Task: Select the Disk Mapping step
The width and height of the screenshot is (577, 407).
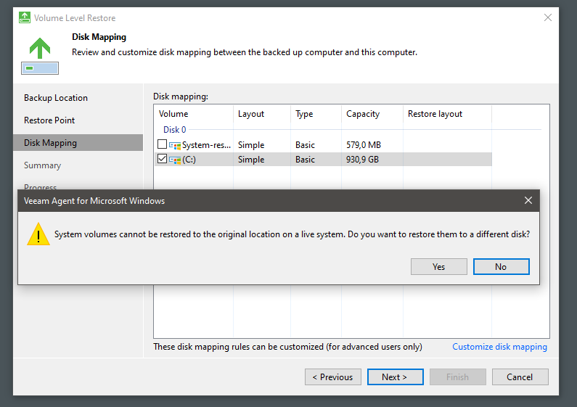Action: click(x=50, y=143)
